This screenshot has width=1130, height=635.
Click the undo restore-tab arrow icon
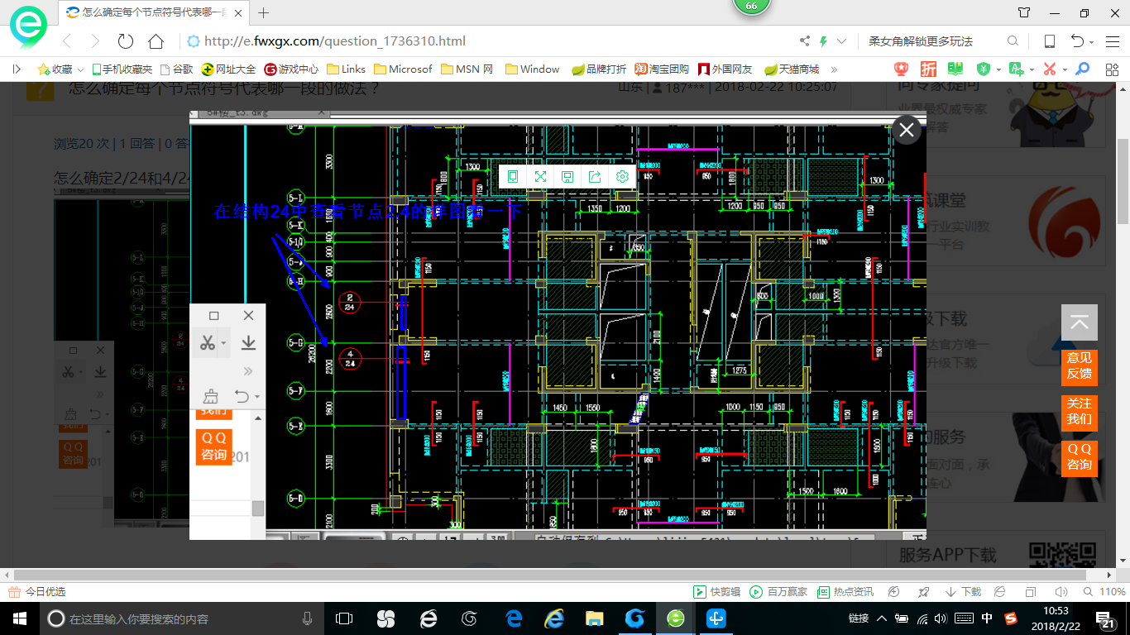1077,41
